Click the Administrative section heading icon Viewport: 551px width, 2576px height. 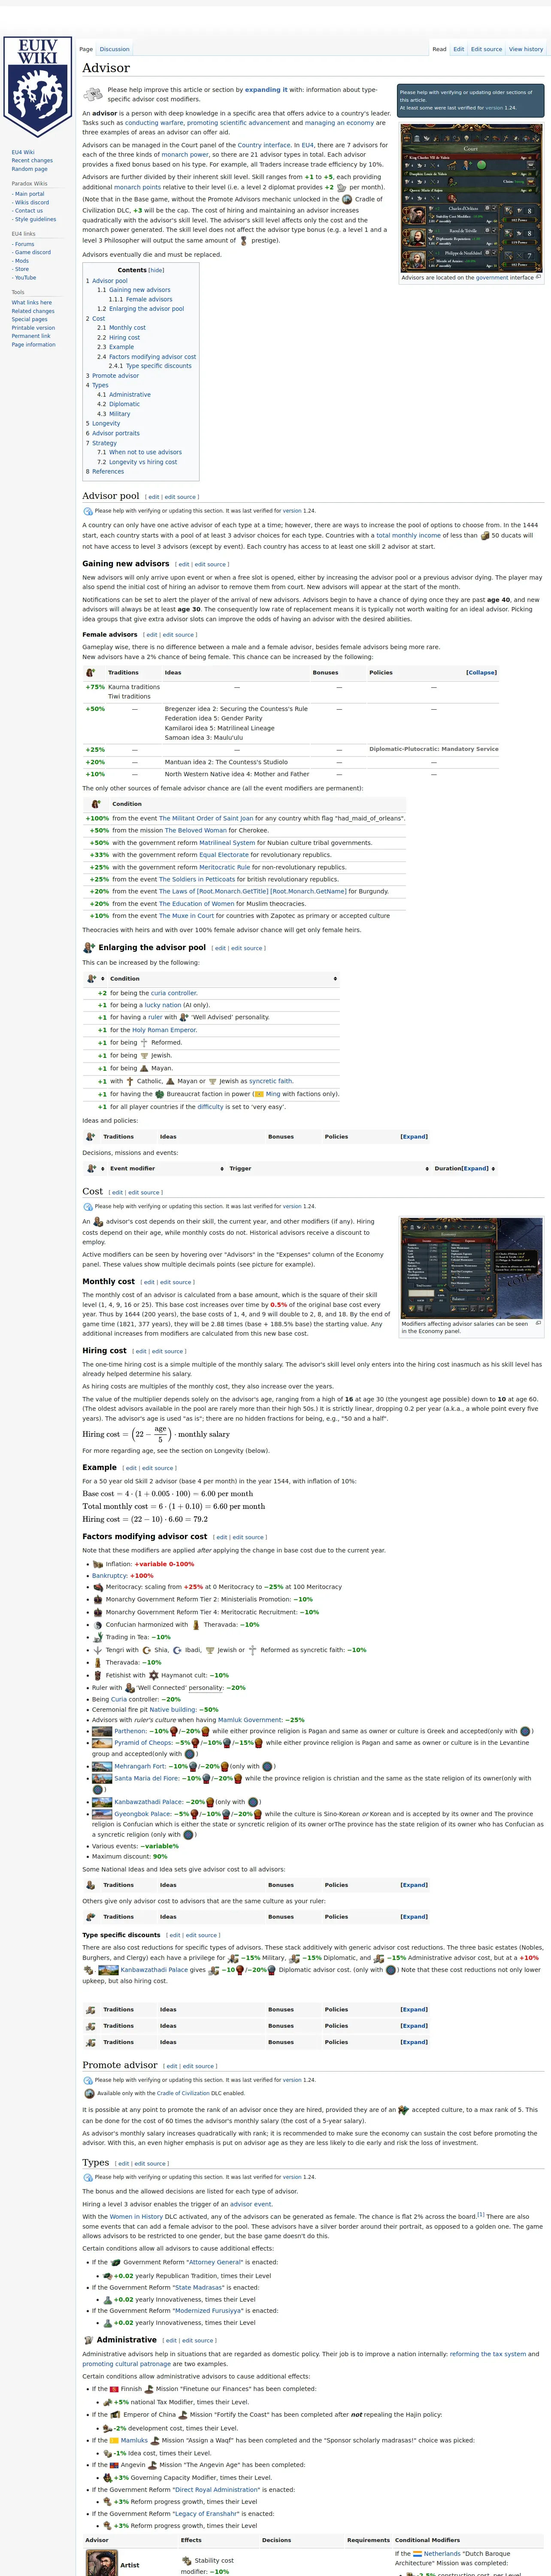click(x=88, y=2340)
